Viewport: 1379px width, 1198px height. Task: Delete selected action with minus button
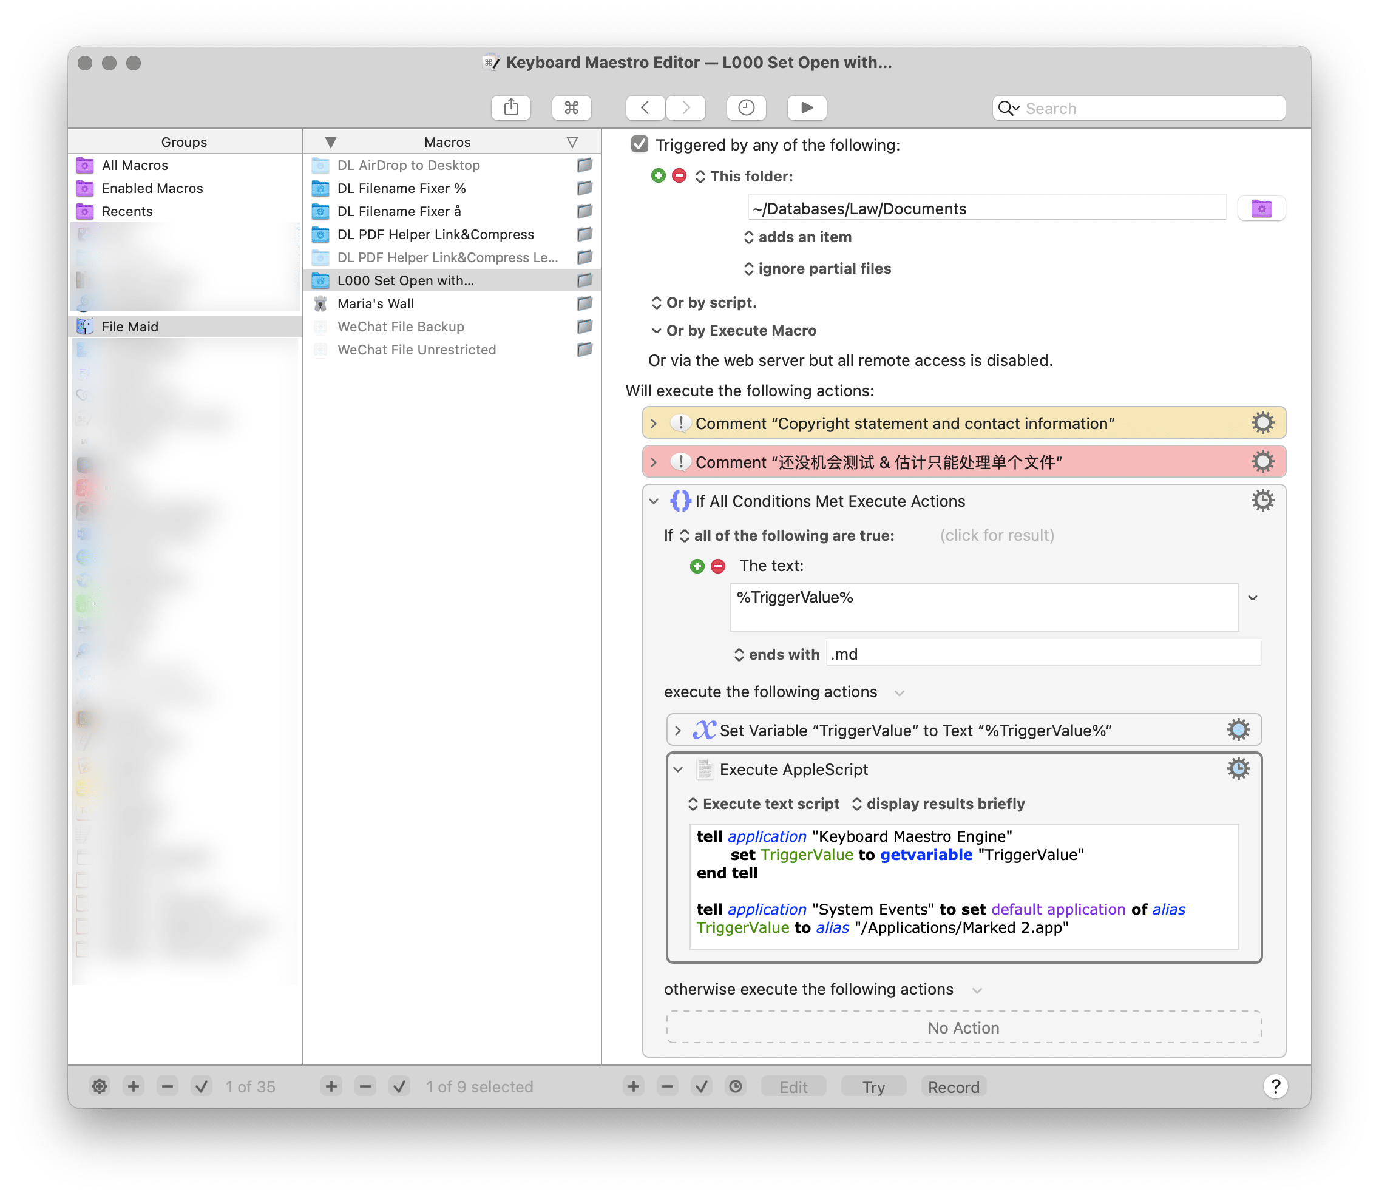click(667, 1086)
